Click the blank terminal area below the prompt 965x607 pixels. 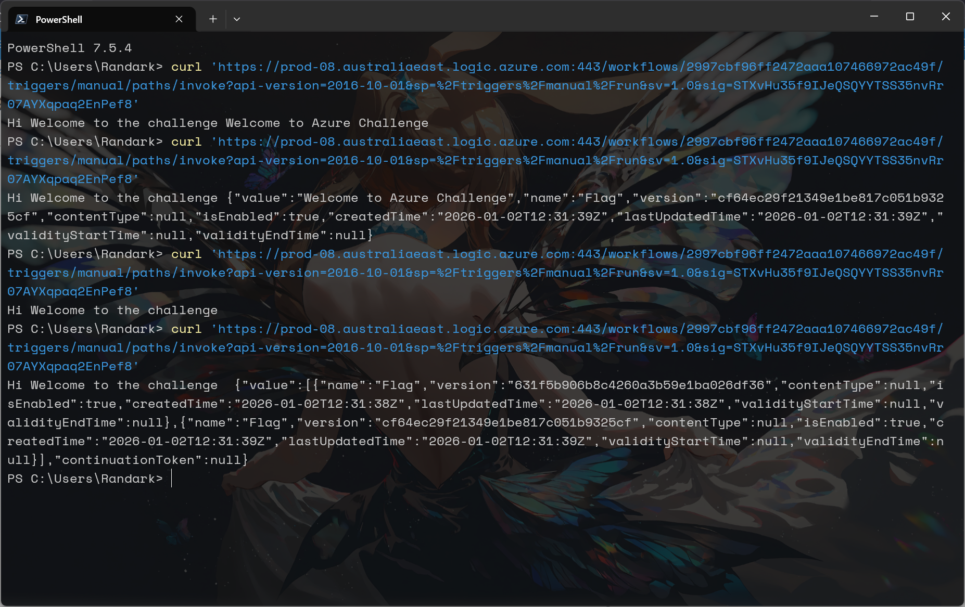point(468,541)
